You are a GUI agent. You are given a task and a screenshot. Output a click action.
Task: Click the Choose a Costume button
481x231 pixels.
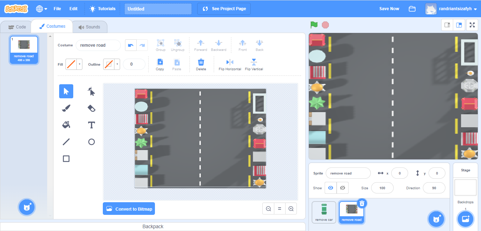point(27,207)
